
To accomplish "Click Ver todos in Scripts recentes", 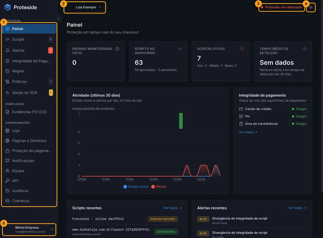I will (x=172, y=208).
